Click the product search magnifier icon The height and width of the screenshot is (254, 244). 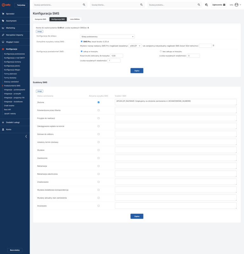pos(199,5)
